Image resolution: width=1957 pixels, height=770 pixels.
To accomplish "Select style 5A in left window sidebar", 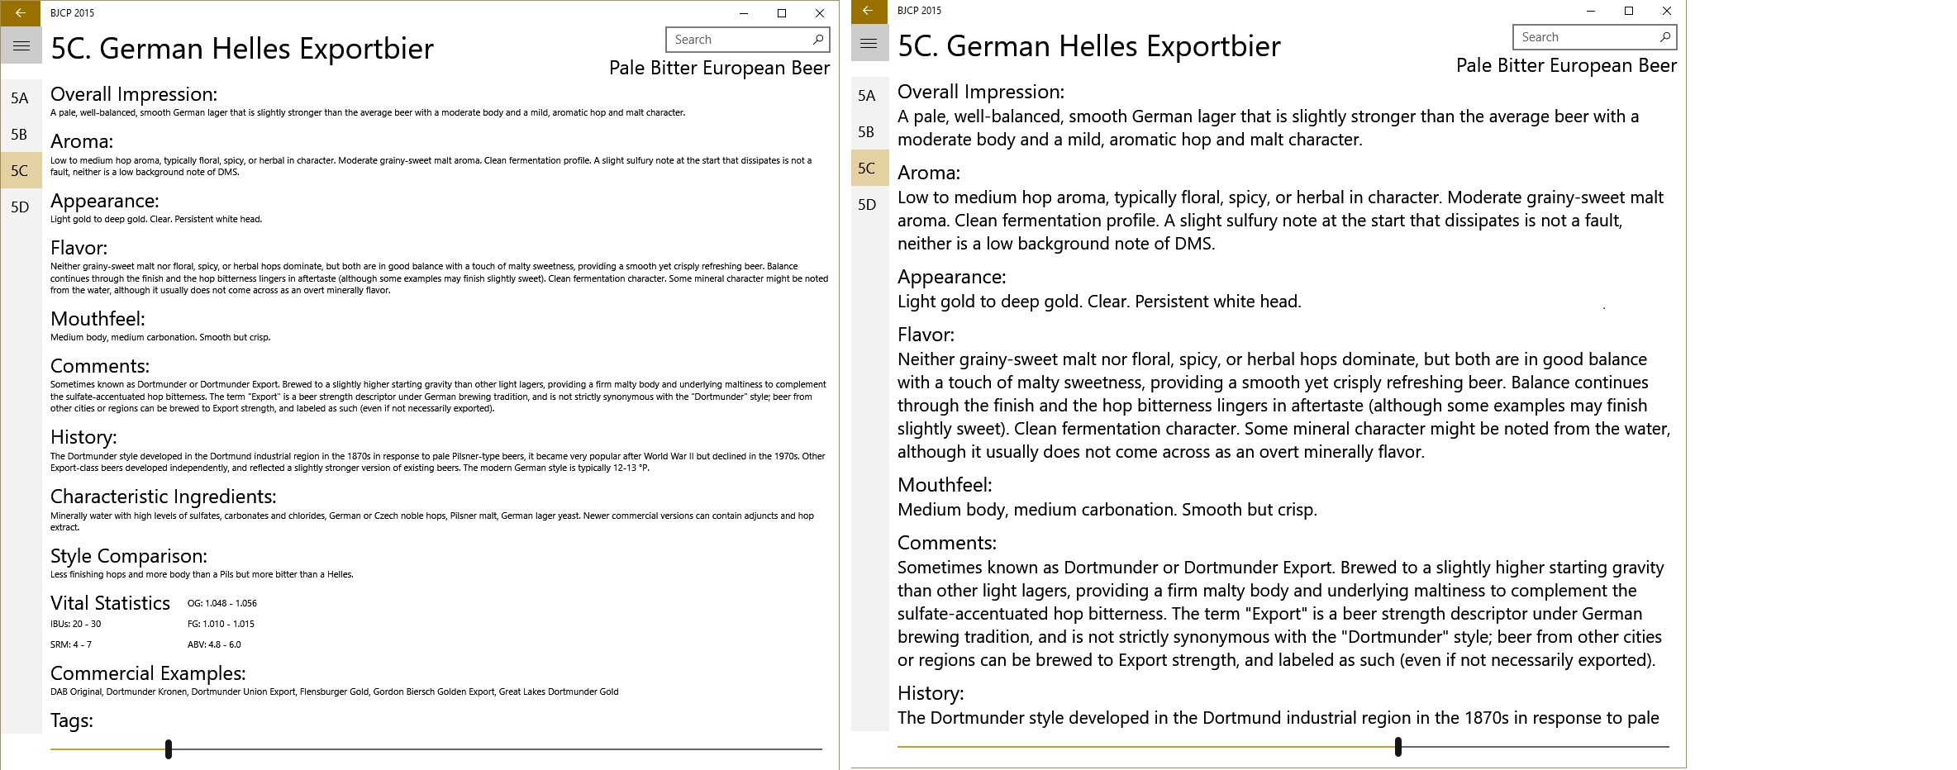I will (x=20, y=98).
